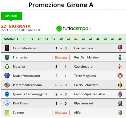This screenshot has width=126, height=118.
Task: Switch to the Risultati tab
Action: click(x=12, y=16)
